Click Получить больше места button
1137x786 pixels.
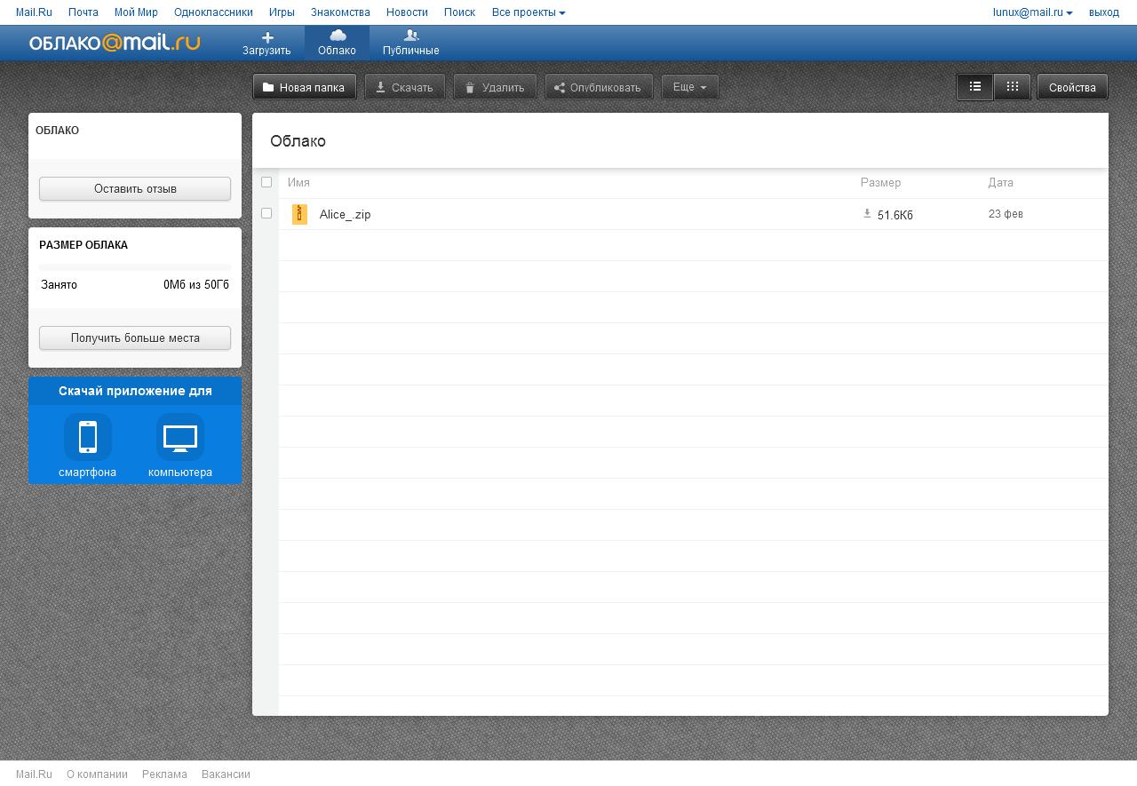[x=135, y=337]
